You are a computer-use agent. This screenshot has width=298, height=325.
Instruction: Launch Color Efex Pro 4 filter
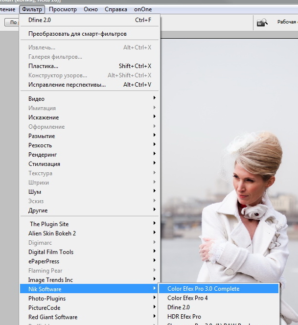[187, 298]
